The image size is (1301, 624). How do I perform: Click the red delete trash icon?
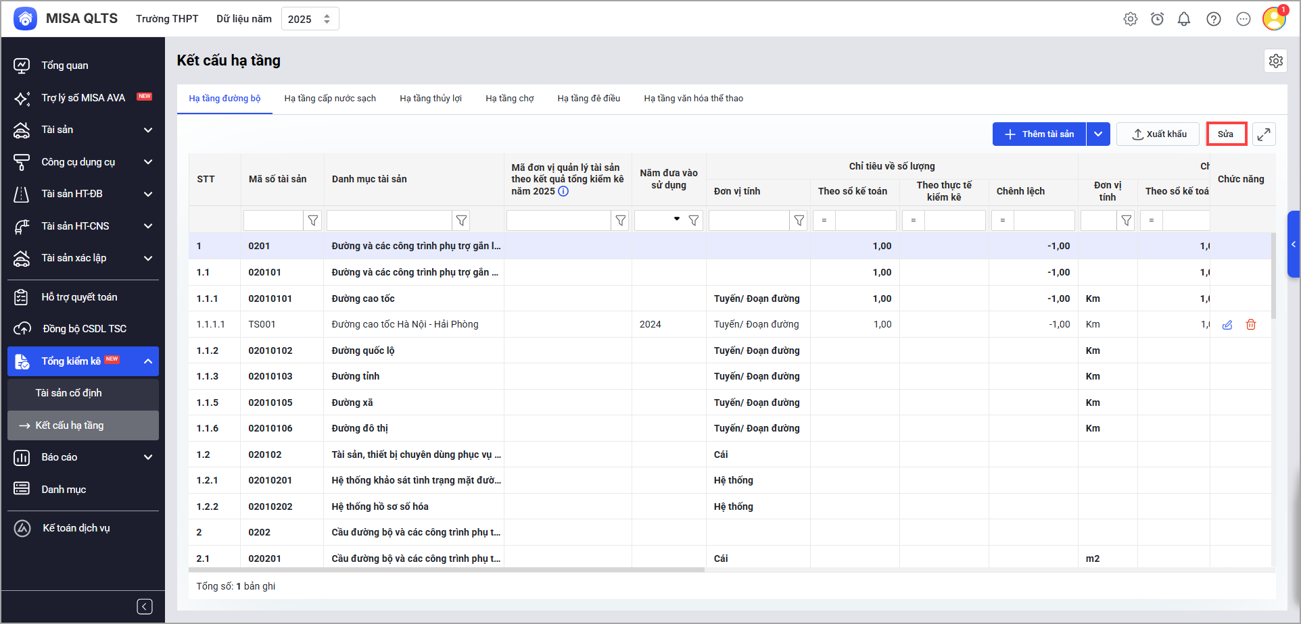coord(1251,325)
